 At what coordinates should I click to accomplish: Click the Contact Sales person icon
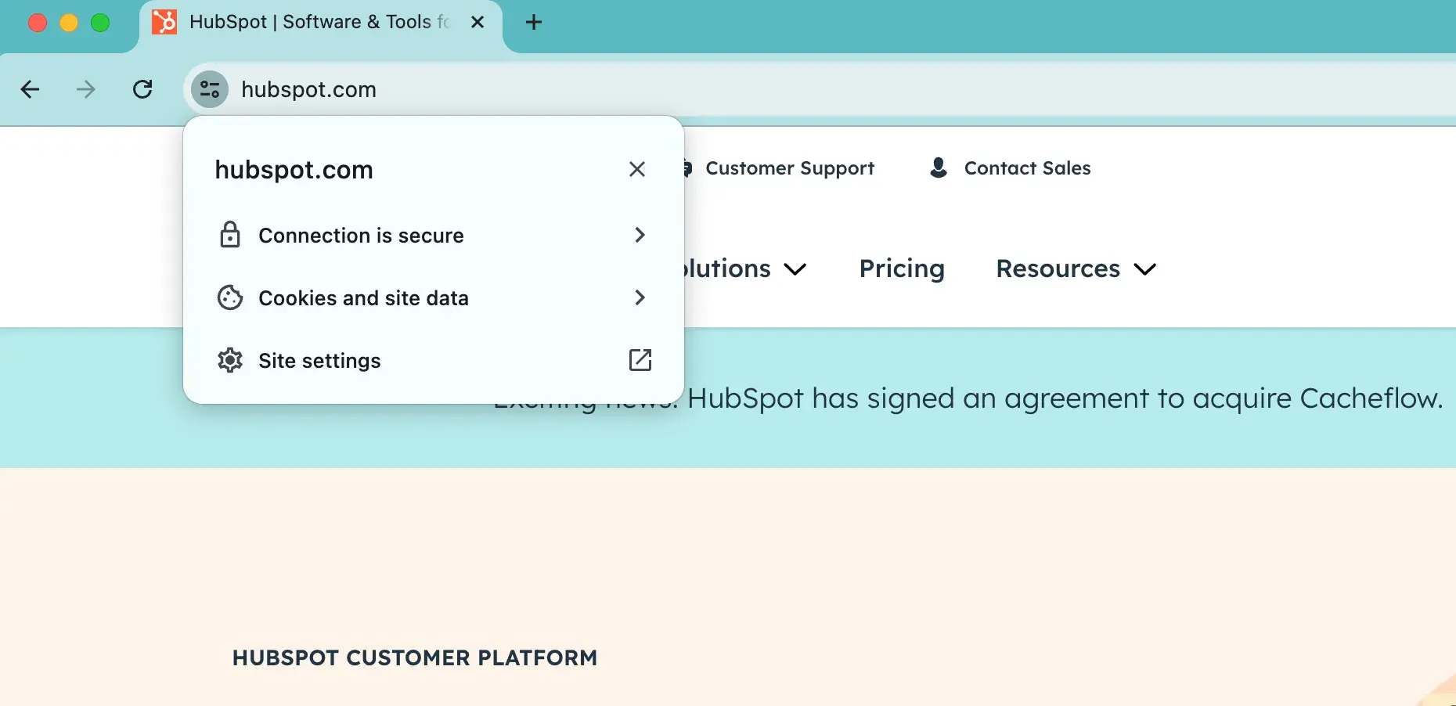tap(939, 167)
